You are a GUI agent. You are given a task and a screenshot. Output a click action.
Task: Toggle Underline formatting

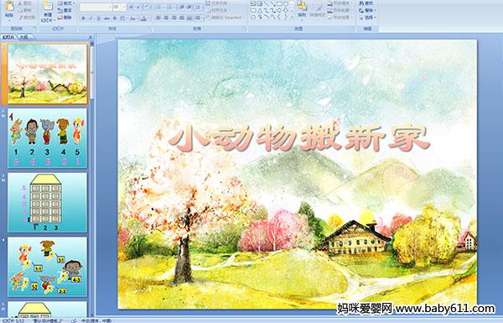(x=98, y=18)
